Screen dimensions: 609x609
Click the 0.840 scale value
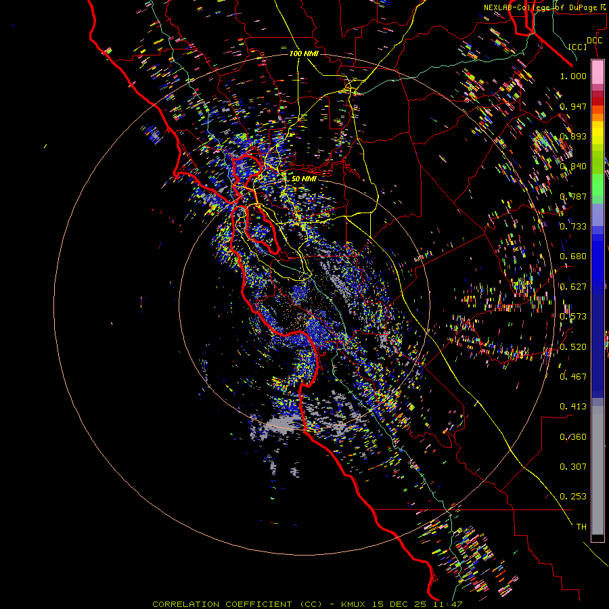[x=573, y=166]
